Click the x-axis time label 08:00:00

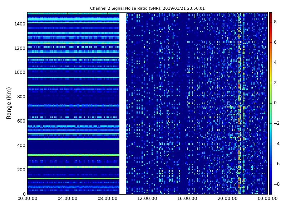(108, 199)
